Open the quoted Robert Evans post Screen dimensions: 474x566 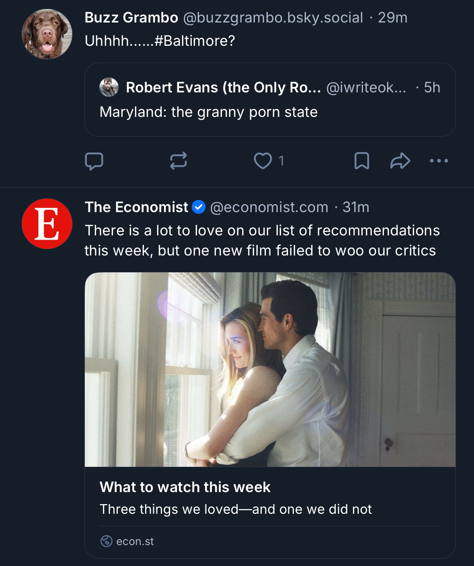click(x=269, y=112)
